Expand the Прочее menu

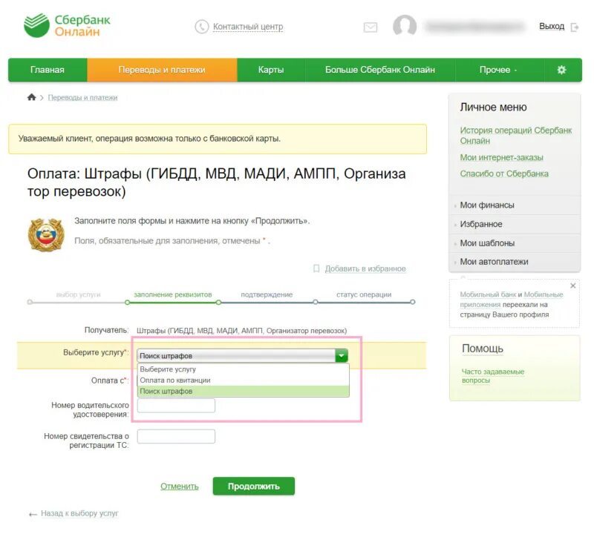point(498,70)
